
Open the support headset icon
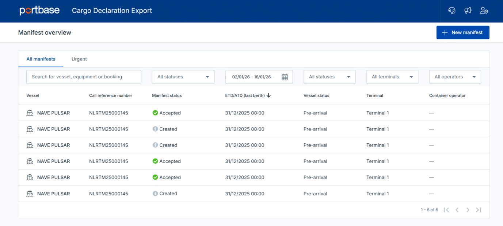click(452, 11)
